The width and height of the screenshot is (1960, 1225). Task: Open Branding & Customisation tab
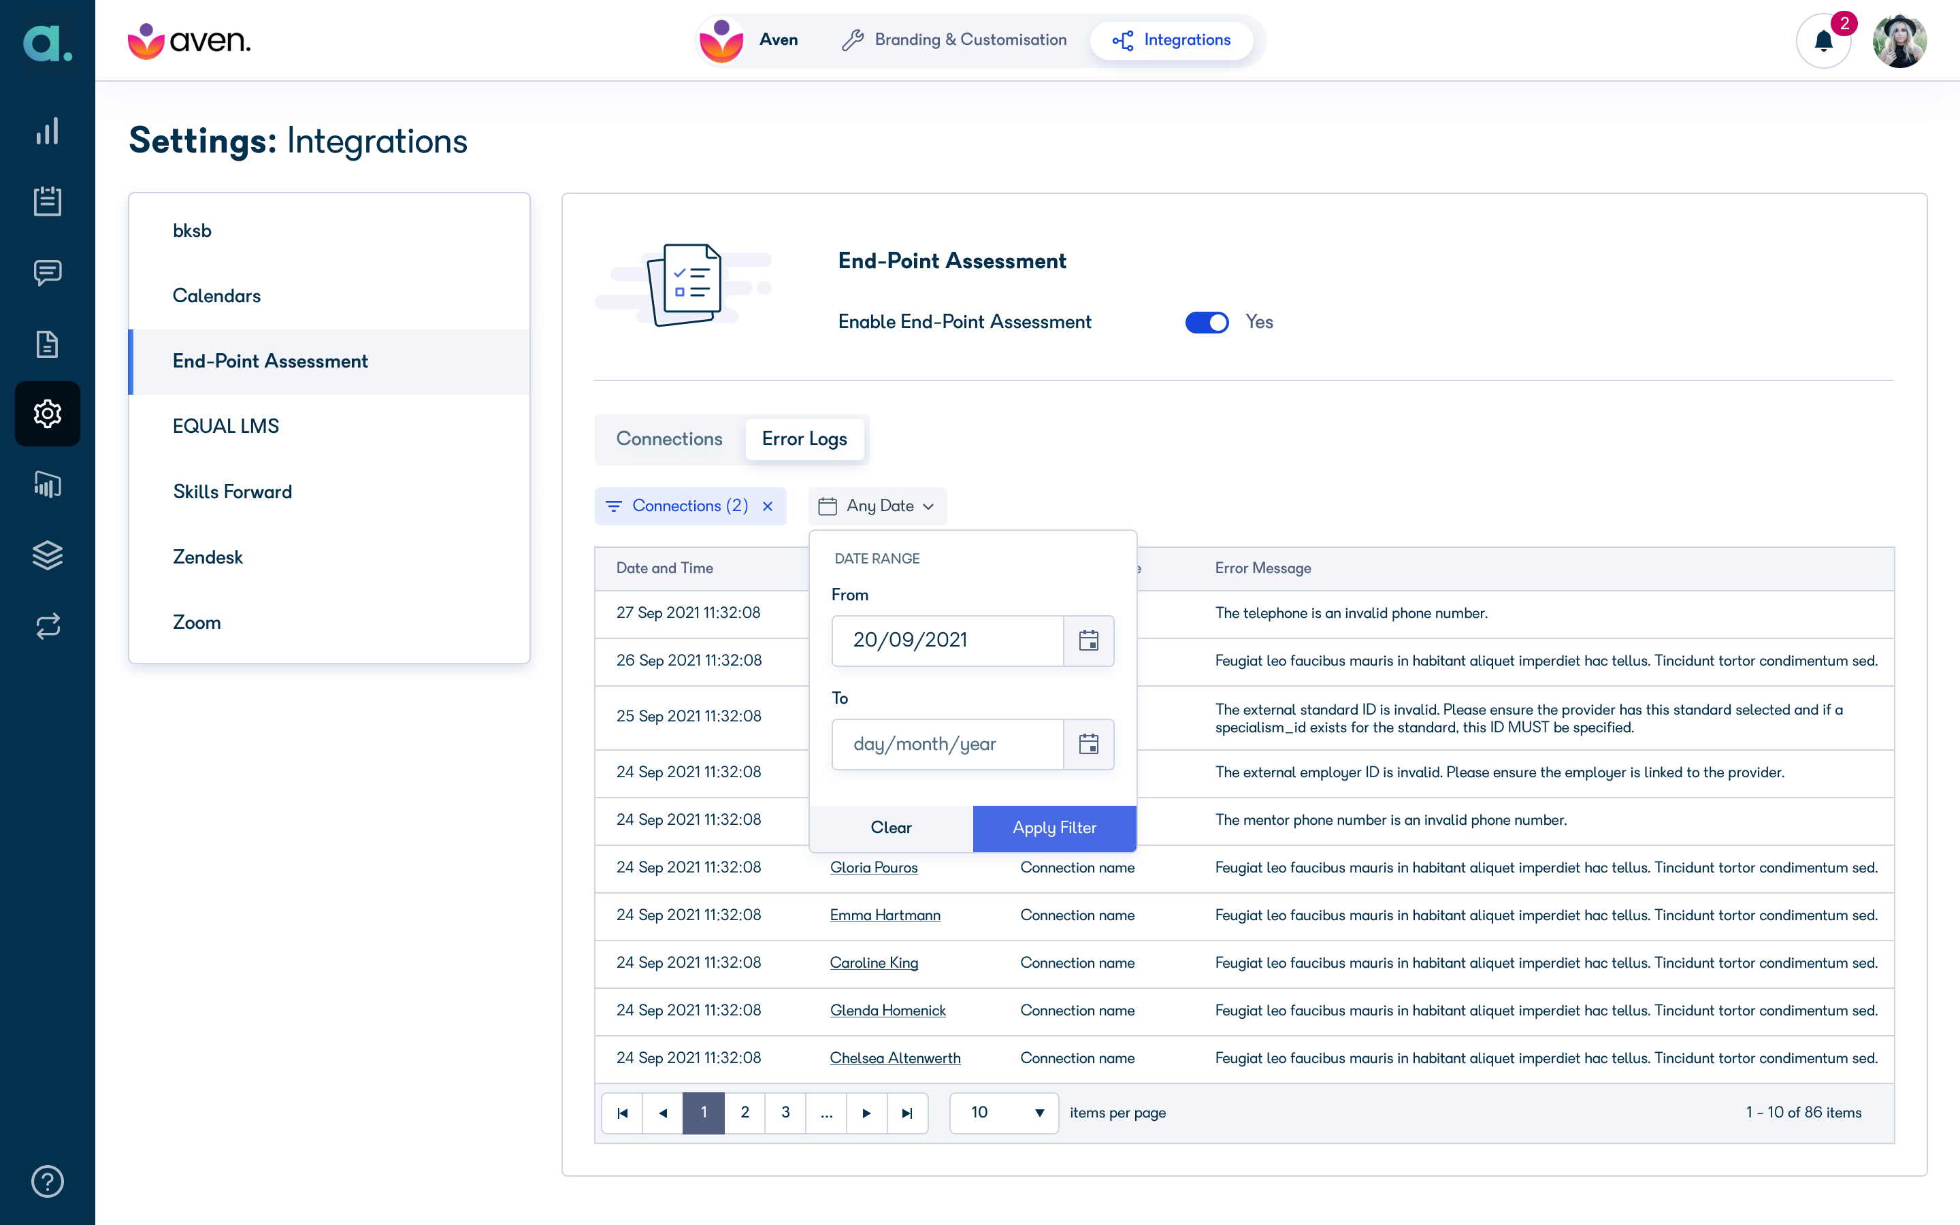coord(954,39)
